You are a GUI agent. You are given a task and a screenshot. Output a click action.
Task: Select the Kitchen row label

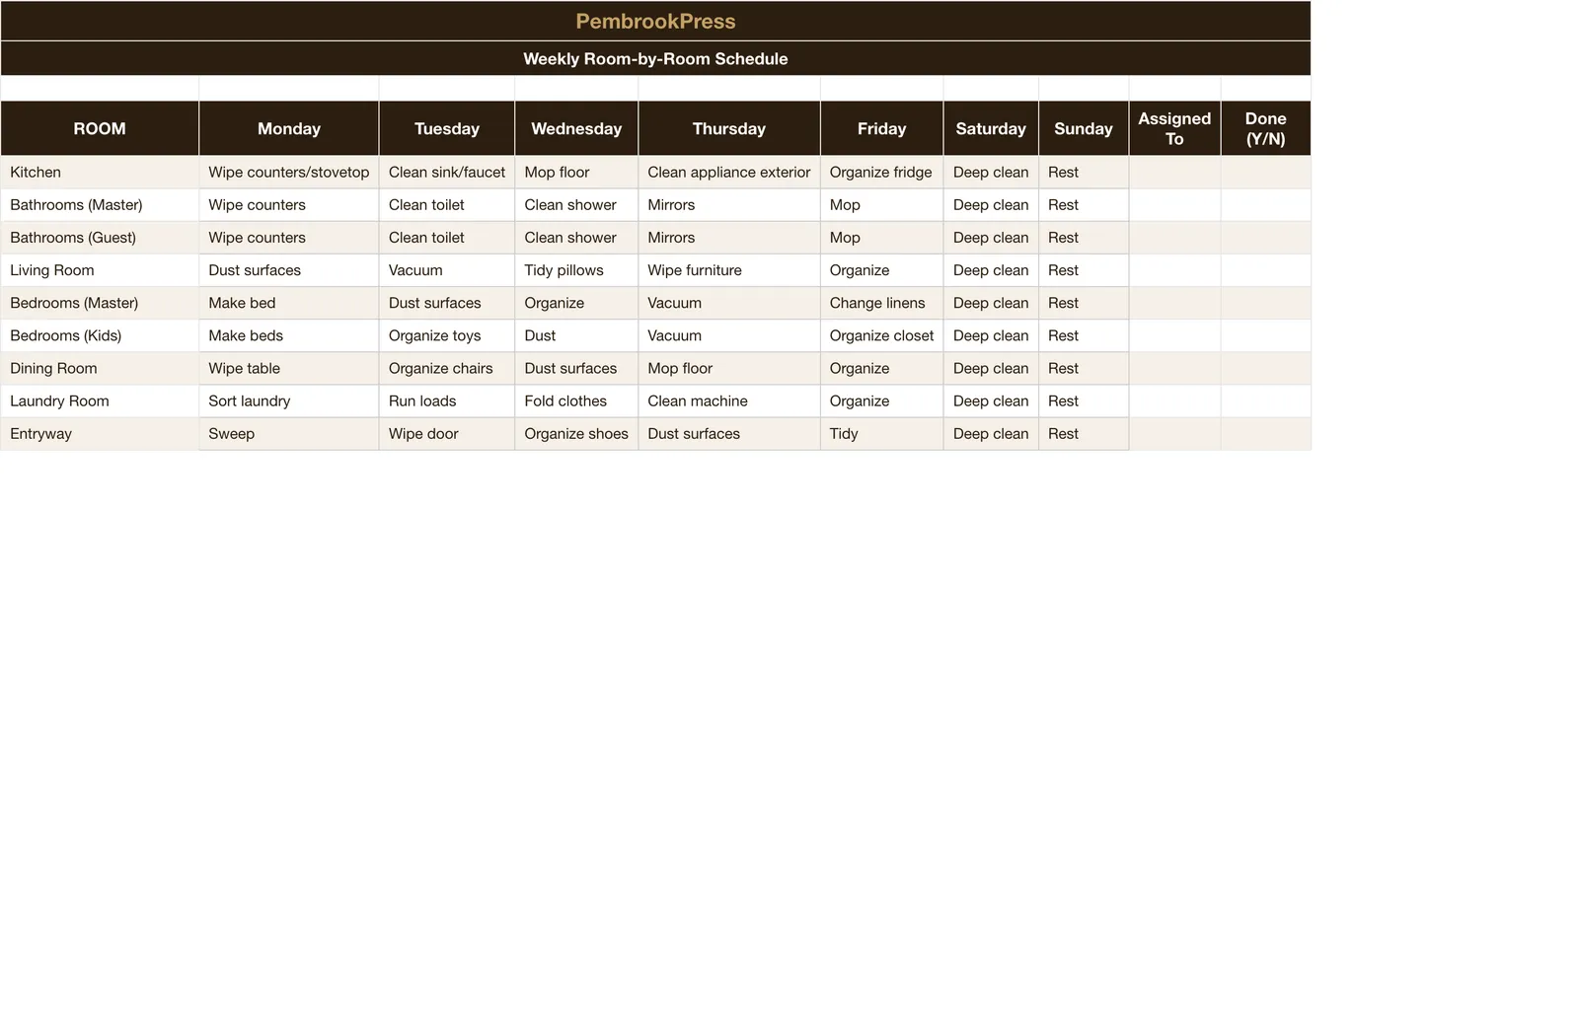pyautogui.click(x=100, y=172)
